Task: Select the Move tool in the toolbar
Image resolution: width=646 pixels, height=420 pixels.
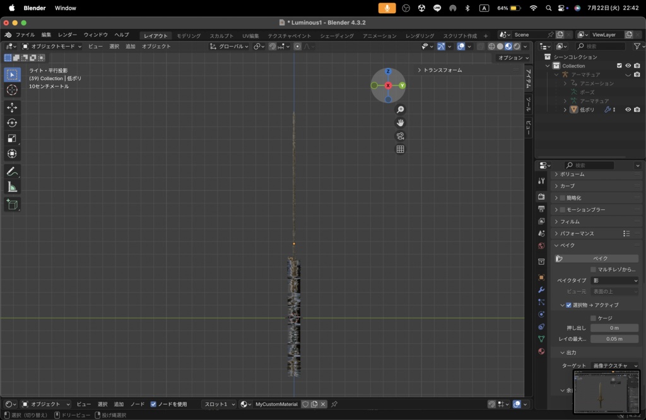Action: (12, 107)
